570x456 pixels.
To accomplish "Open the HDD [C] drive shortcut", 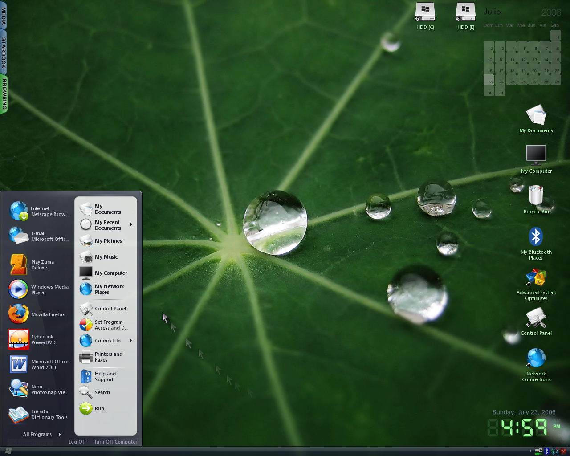I will [x=425, y=16].
